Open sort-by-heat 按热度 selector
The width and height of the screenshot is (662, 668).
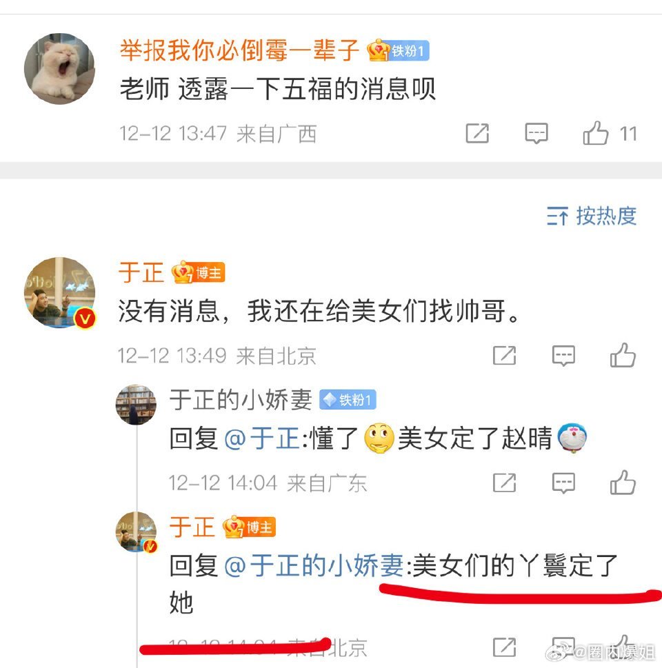(592, 216)
